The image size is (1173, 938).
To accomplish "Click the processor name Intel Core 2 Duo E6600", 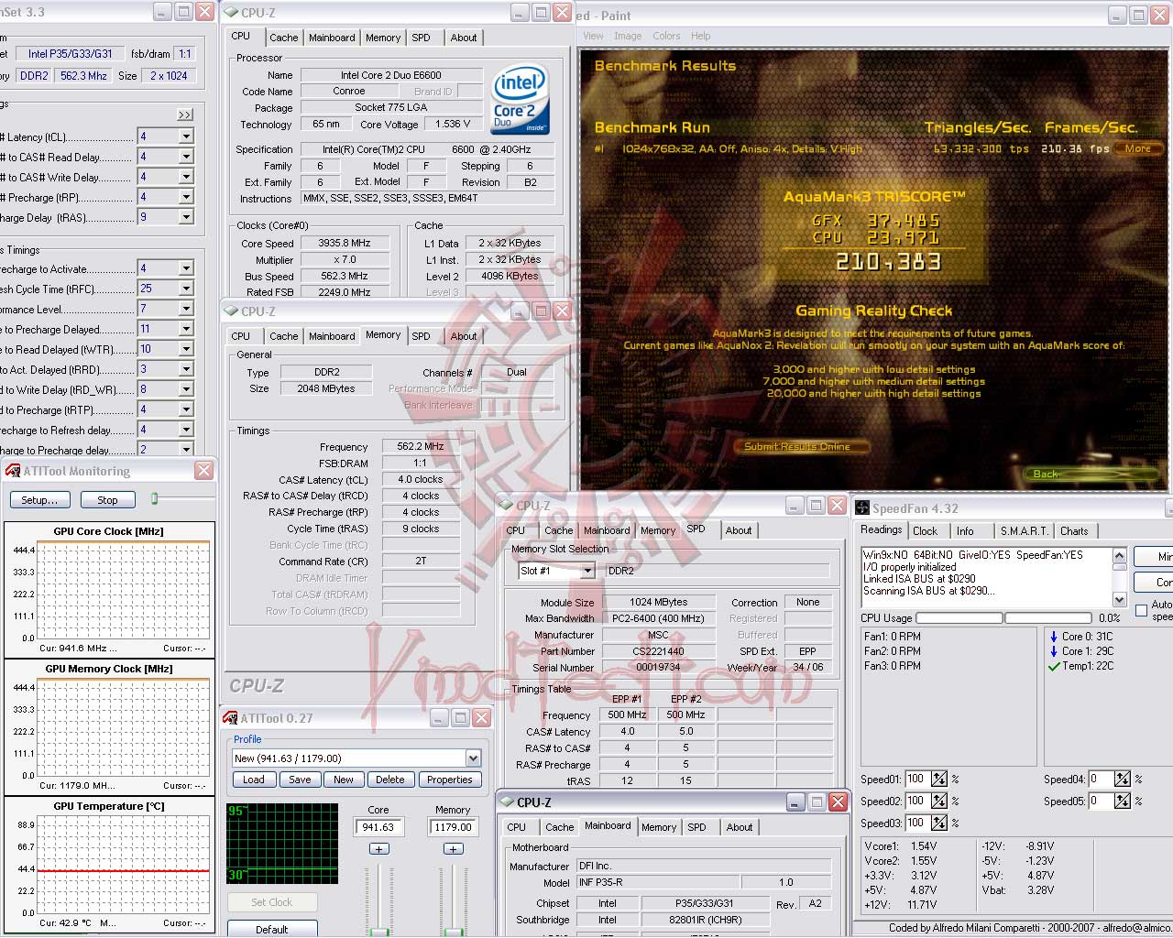I will [391, 75].
